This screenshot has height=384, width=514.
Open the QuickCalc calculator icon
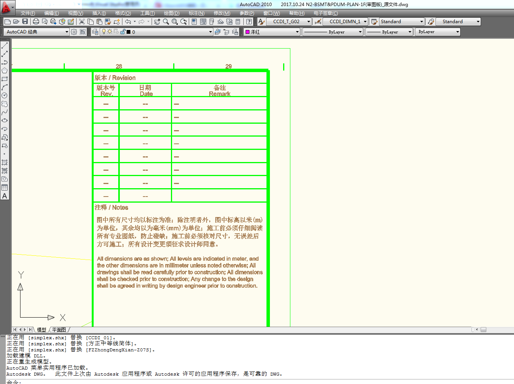tap(238, 22)
